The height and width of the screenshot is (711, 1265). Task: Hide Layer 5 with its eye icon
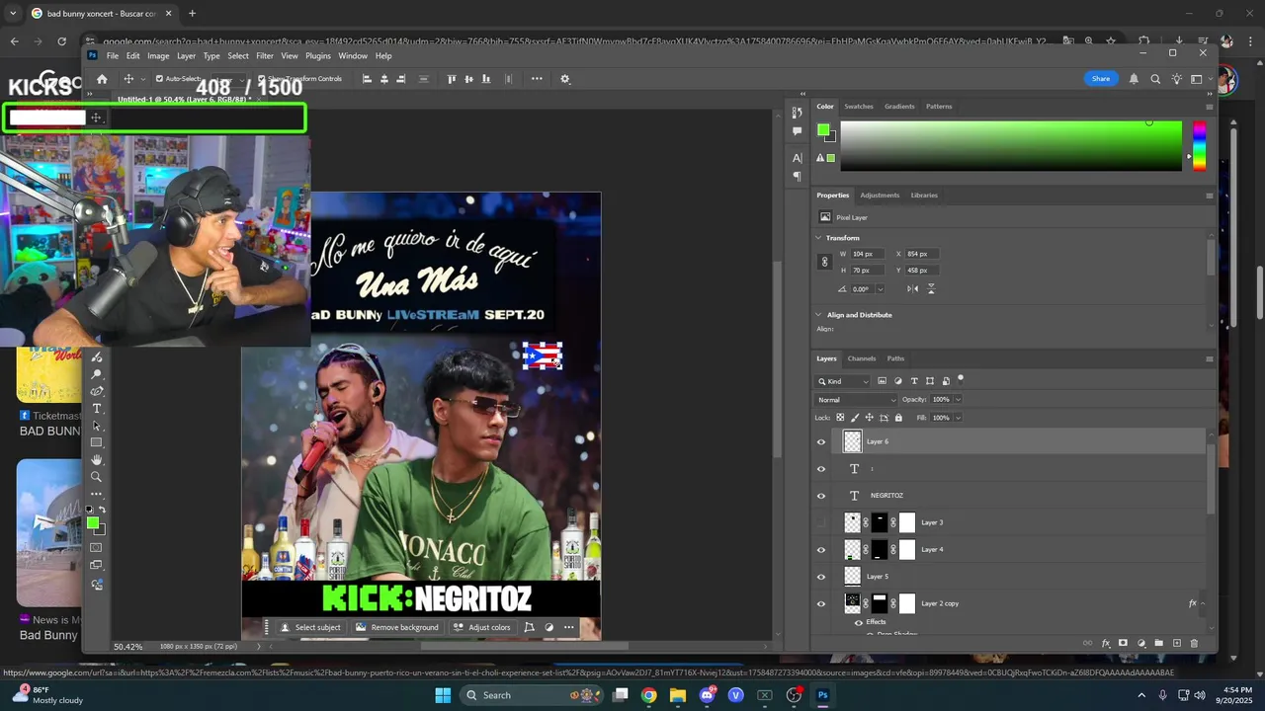pos(820,577)
